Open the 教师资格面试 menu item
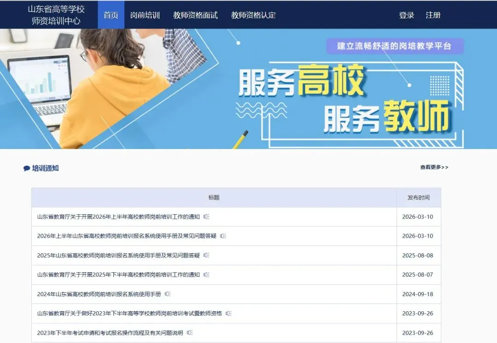 coord(195,15)
